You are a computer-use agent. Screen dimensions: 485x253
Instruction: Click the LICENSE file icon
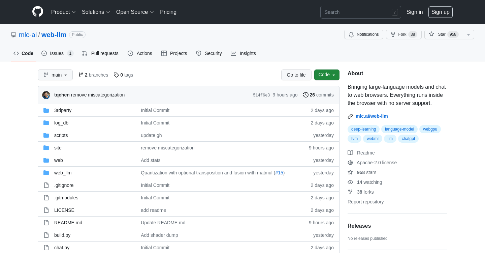pyautogui.click(x=46, y=210)
